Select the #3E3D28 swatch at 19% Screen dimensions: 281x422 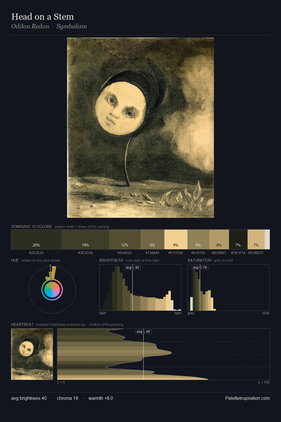coord(85,239)
